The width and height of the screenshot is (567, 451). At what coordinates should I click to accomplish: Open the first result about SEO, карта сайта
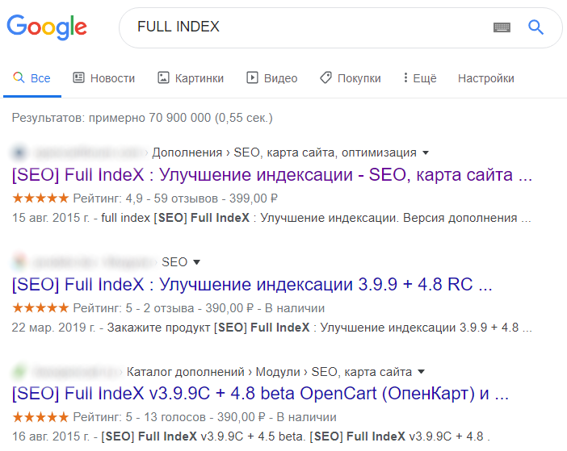[x=272, y=174]
